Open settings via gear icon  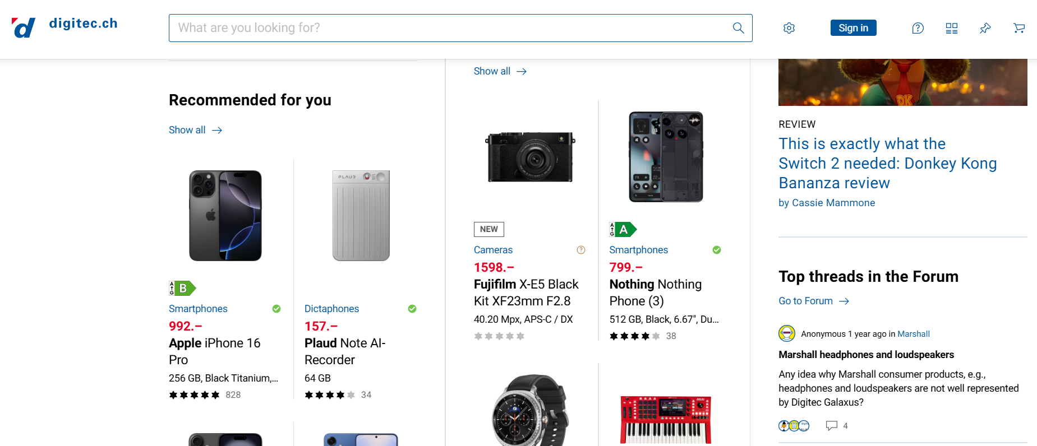click(789, 28)
